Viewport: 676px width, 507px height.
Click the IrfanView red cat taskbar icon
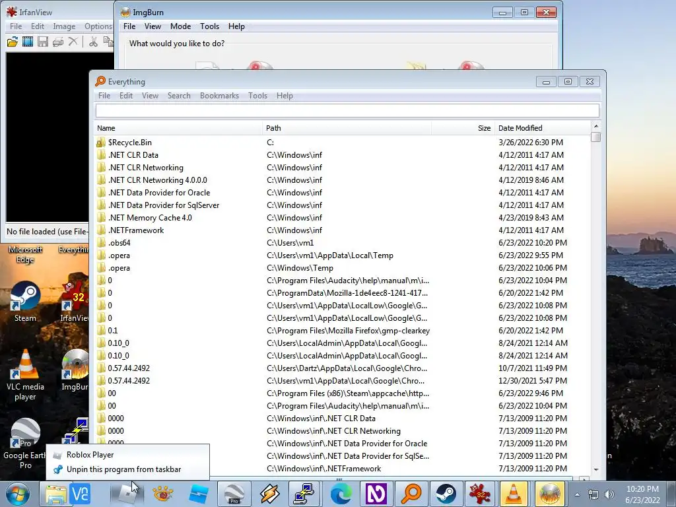[x=480, y=494]
